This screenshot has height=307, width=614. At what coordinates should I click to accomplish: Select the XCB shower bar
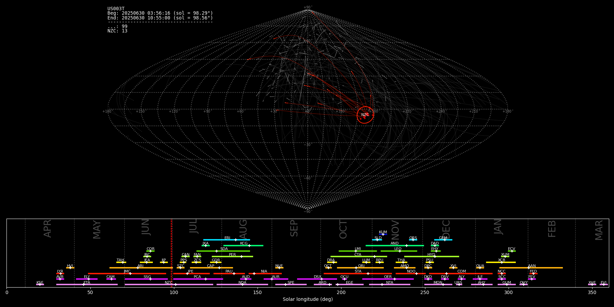tap(501, 262)
